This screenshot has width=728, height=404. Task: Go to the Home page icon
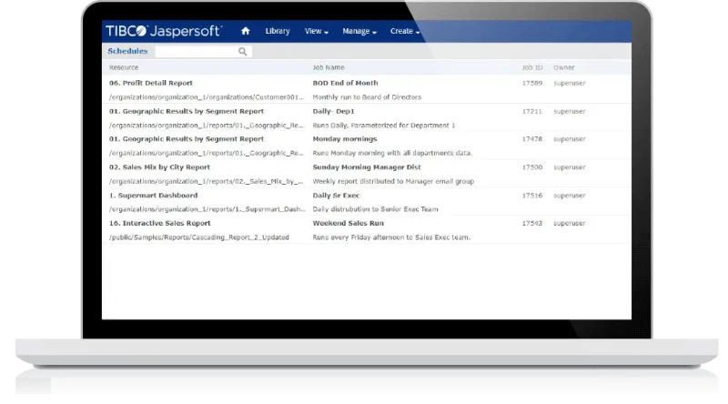[246, 31]
